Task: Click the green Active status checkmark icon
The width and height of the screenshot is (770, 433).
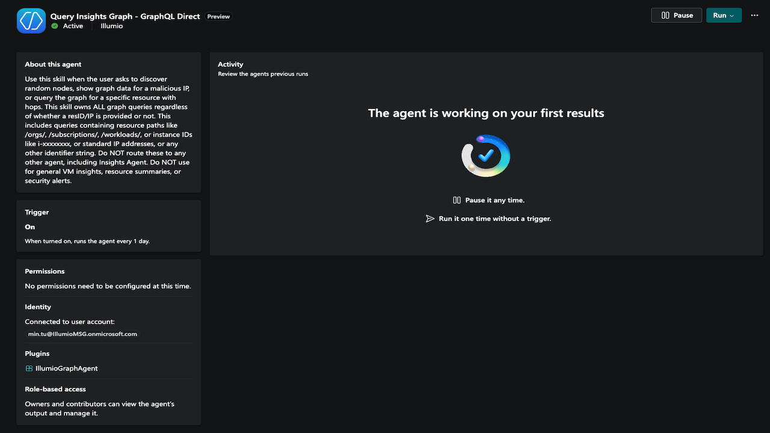Action: (55, 26)
